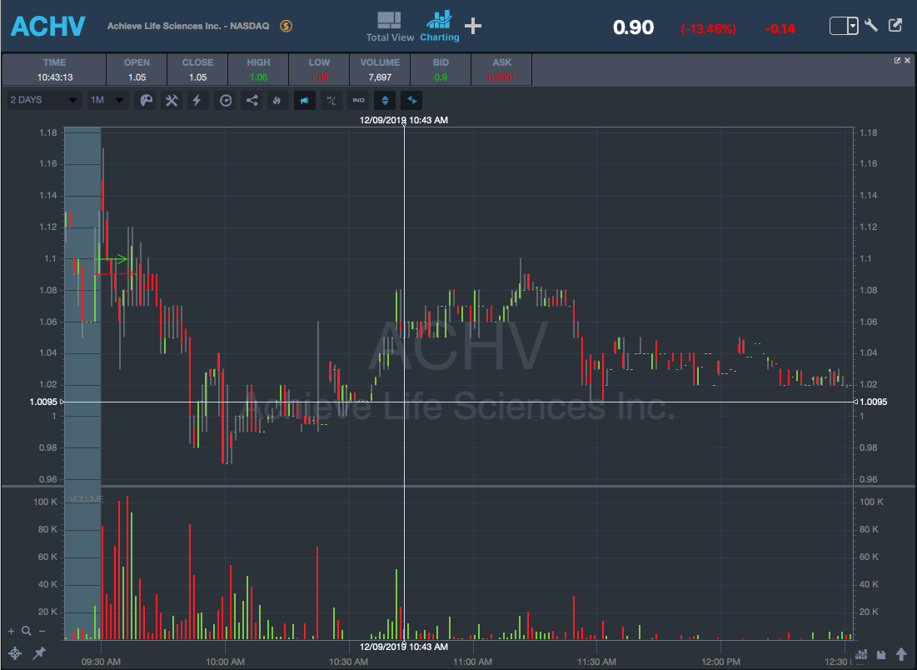Open the 2 DAYS time range dropdown
Image resolution: width=917 pixels, height=670 pixels.
click(44, 100)
